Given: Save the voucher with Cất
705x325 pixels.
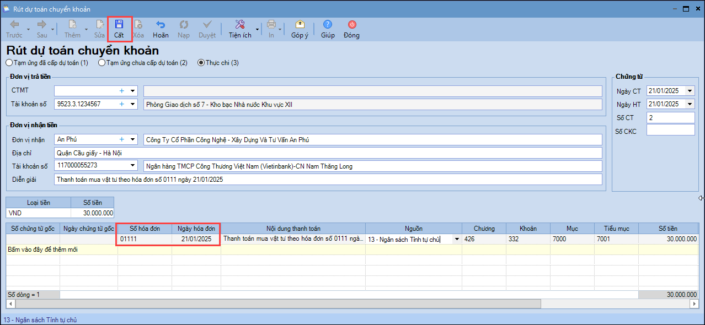Looking at the screenshot, I should [119, 29].
